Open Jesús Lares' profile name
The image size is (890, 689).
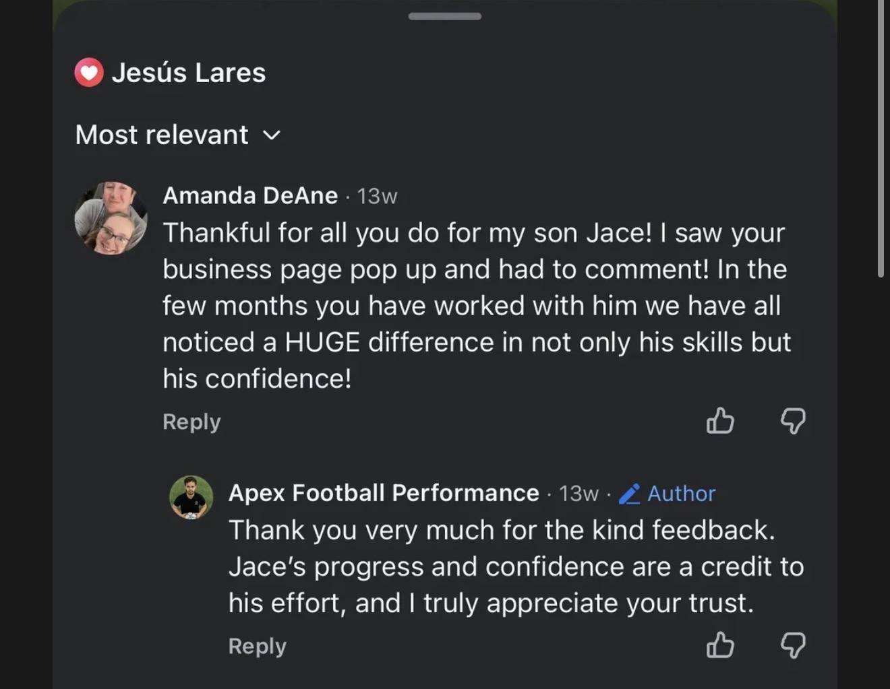[188, 73]
